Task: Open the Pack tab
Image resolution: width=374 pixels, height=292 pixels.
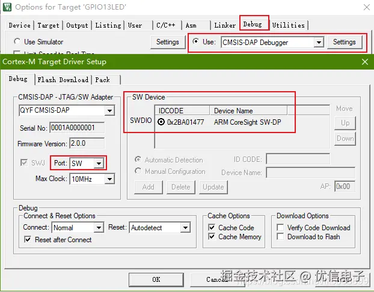Action: 103,80
